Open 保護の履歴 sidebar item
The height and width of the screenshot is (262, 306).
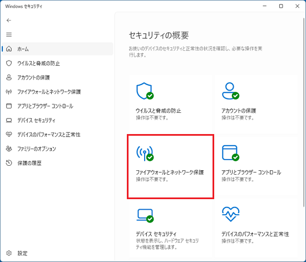point(57,163)
